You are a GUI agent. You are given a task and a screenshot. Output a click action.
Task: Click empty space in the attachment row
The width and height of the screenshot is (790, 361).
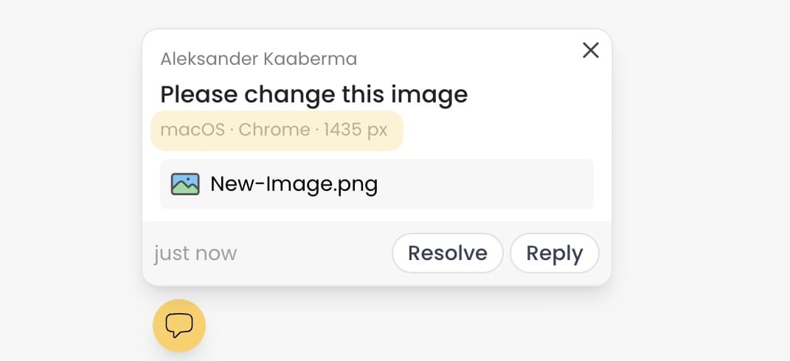[487, 183]
